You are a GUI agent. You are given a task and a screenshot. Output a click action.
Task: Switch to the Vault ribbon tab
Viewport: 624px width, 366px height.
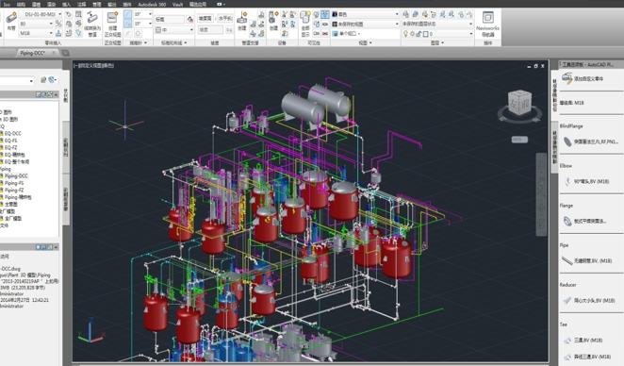coord(177,5)
